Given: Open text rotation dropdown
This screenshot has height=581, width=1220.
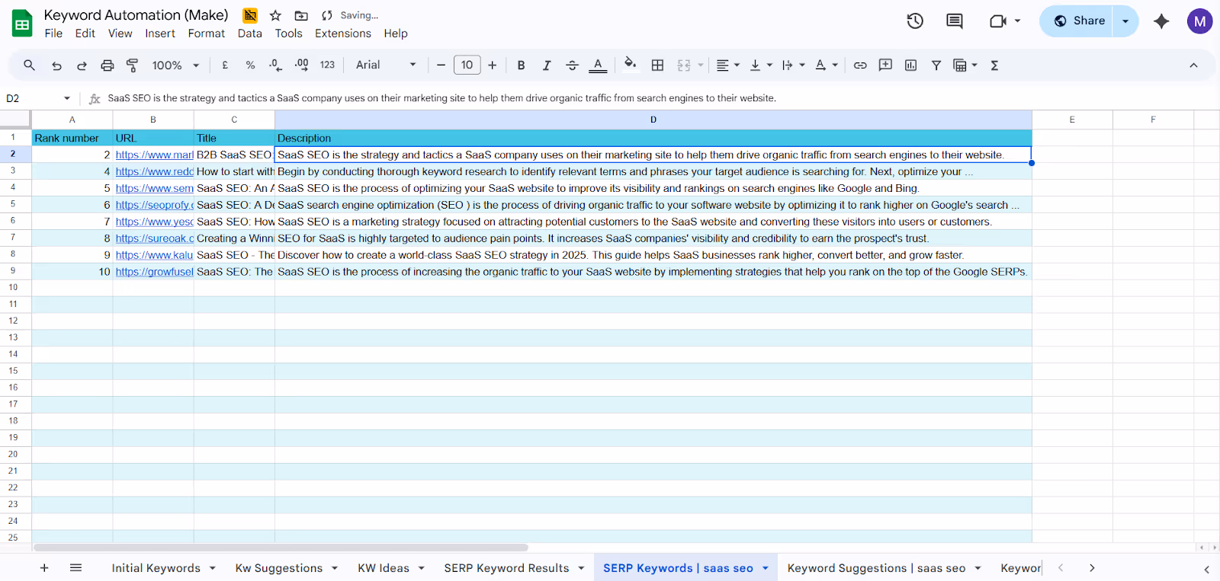Looking at the screenshot, I should click(x=826, y=65).
